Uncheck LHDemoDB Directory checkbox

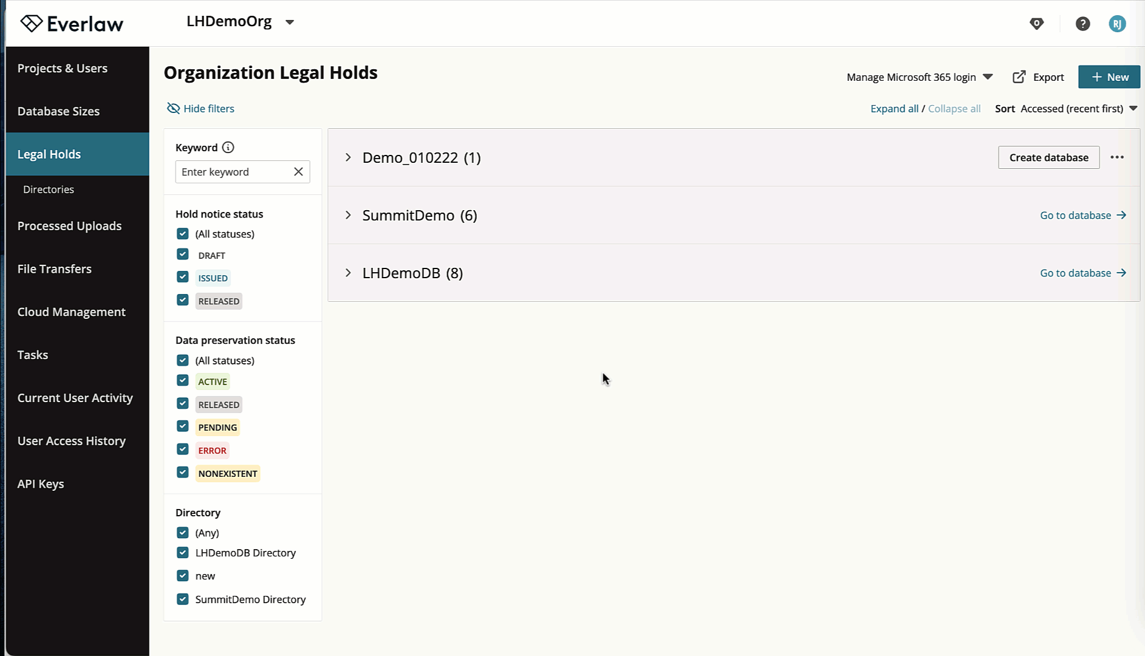(x=183, y=553)
